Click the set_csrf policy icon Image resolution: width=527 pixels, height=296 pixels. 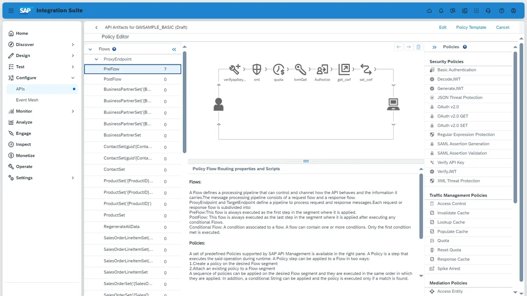click(366, 69)
